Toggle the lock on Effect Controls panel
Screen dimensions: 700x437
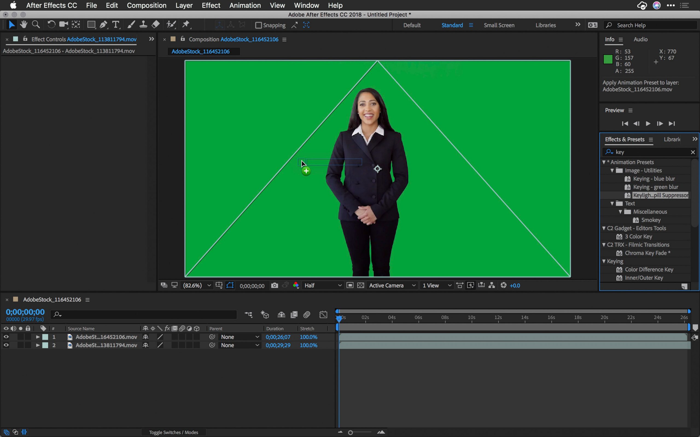pyautogui.click(x=25, y=39)
